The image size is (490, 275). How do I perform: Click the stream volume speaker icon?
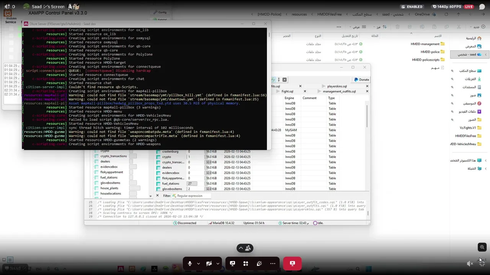470,264
